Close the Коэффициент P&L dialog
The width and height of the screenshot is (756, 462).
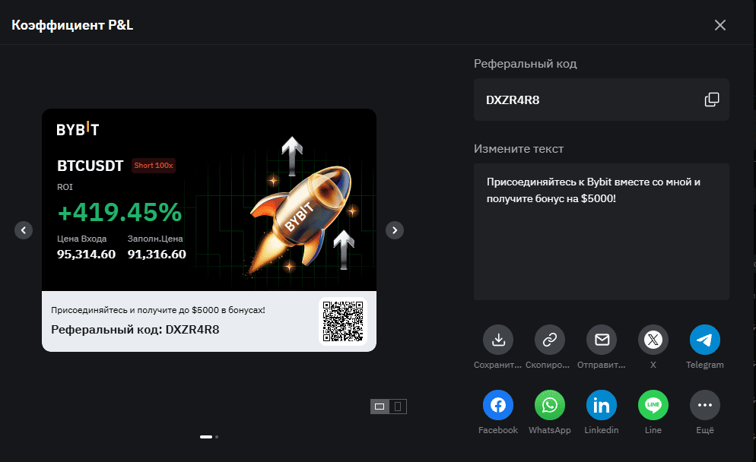point(720,25)
